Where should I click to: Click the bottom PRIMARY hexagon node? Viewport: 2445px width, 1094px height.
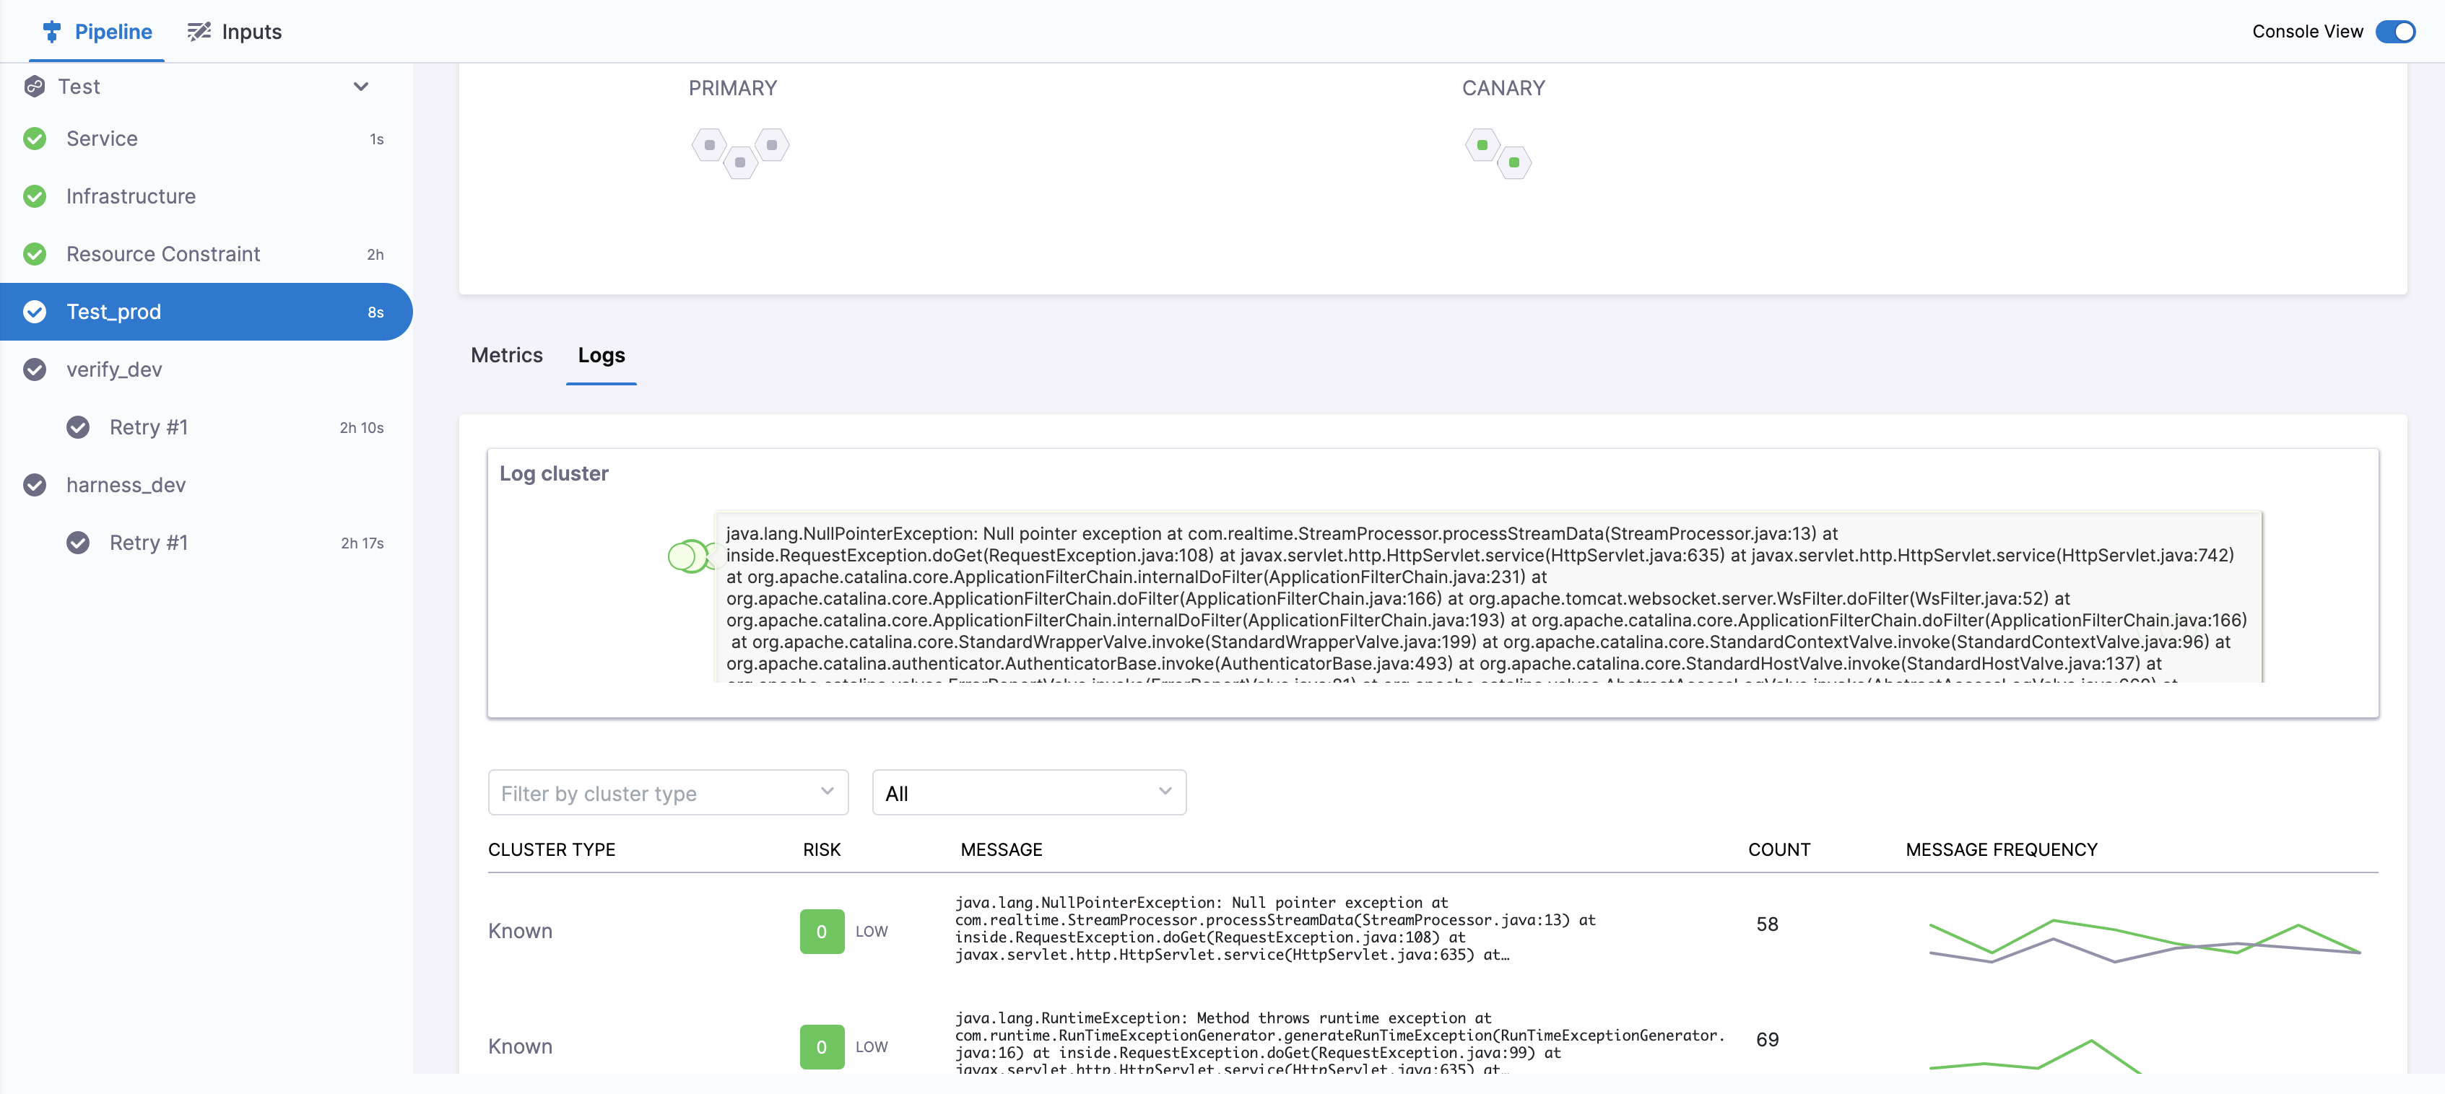[740, 162]
